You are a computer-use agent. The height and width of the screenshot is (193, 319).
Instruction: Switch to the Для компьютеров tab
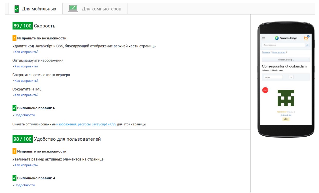[x=95, y=9]
